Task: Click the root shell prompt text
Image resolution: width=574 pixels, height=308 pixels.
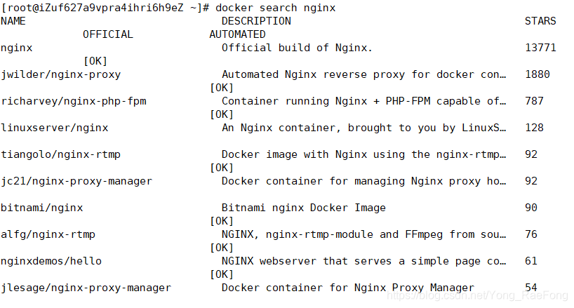Action: (x=105, y=8)
